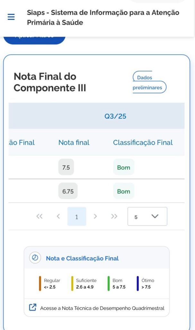
Task: Click the orange Regular legend color bar
Action: 40,284
